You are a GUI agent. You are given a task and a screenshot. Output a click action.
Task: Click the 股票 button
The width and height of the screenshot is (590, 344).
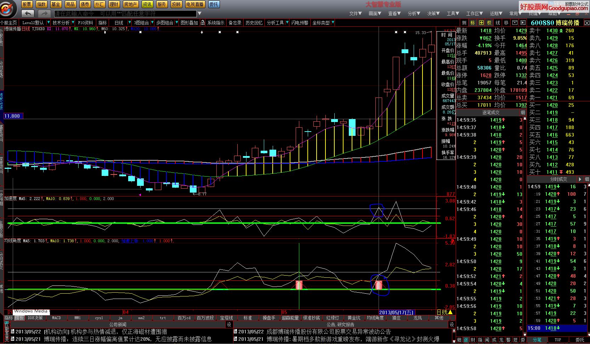[x=27, y=4]
